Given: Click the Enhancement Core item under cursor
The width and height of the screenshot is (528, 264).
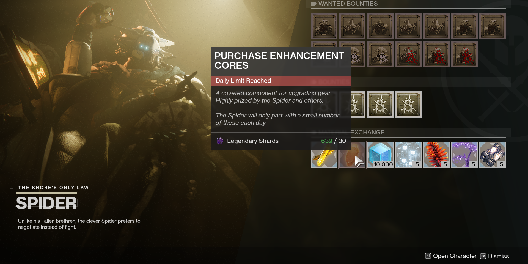Looking at the screenshot, I should pyautogui.click(x=352, y=155).
